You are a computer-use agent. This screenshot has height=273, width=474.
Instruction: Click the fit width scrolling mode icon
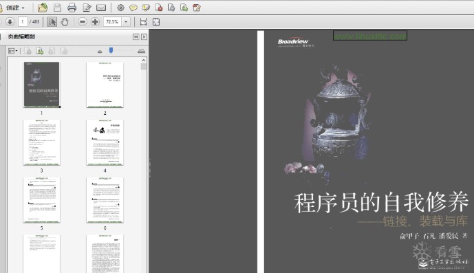(143, 22)
